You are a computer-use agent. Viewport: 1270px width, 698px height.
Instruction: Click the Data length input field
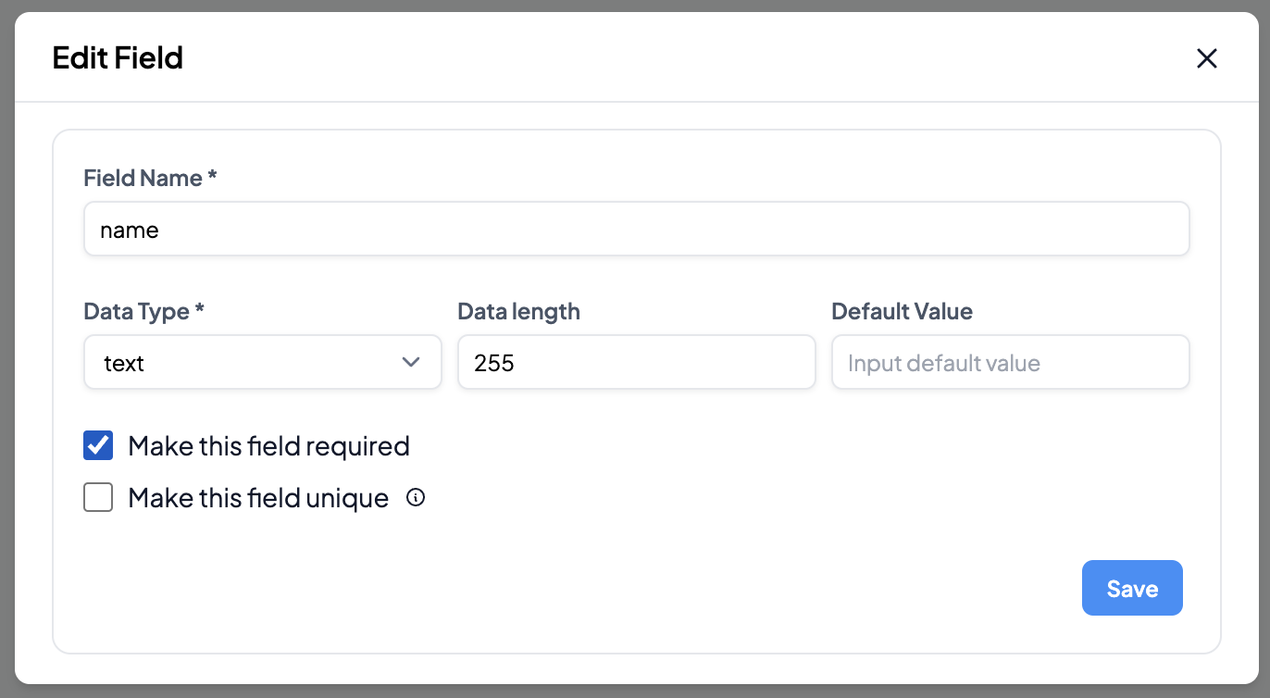[637, 362]
